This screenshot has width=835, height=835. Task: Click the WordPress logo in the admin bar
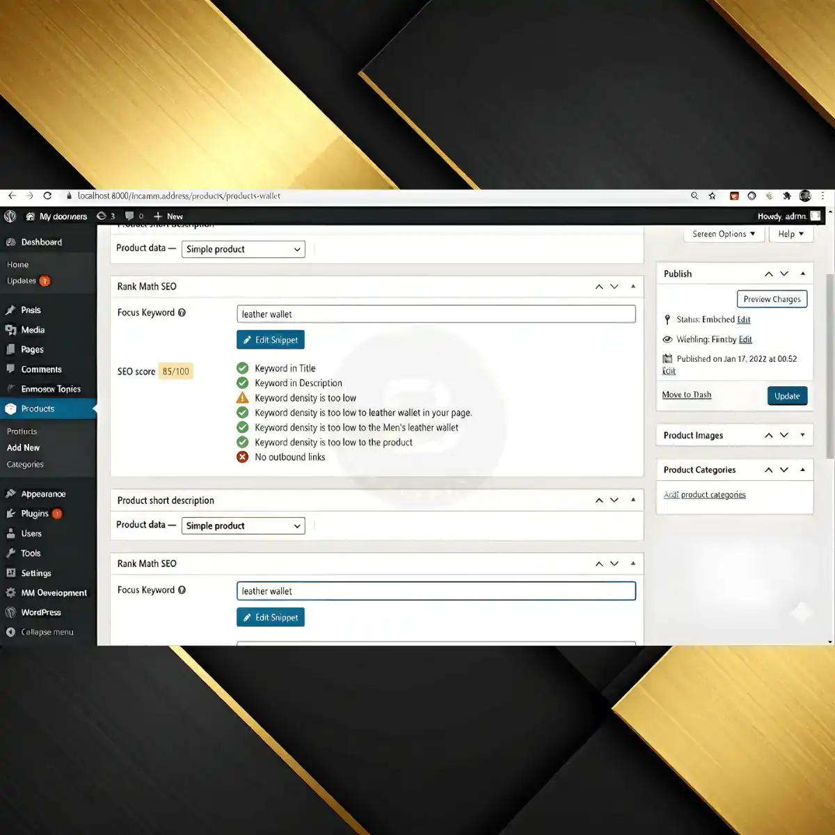pyautogui.click(x=10, y=216)
